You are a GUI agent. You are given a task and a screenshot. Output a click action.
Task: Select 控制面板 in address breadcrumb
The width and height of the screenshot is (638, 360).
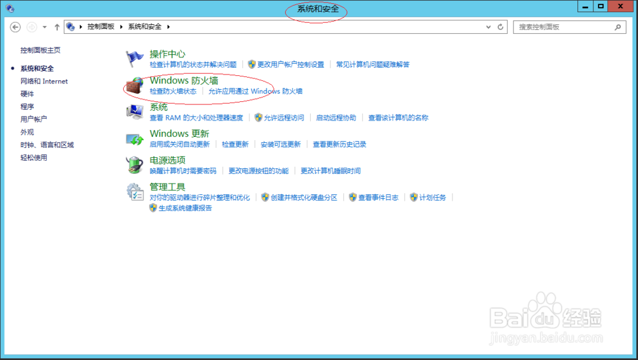[x=101, y=26]
